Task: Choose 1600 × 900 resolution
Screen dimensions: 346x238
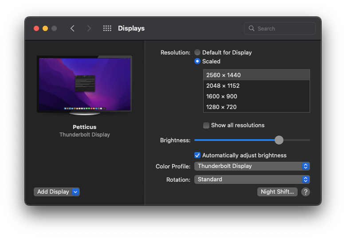Action: pos(256,96)
